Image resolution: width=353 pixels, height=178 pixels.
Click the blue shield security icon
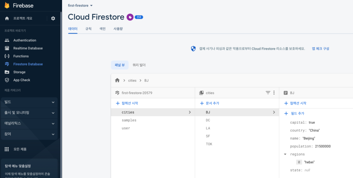coord(193,49)
